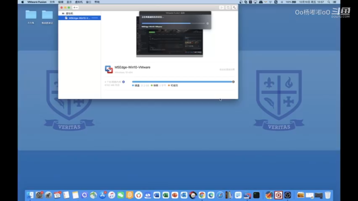Open the 虚拟机 menu in the menu bar
This screenshot has width=358, height=201.
[79, 2]
